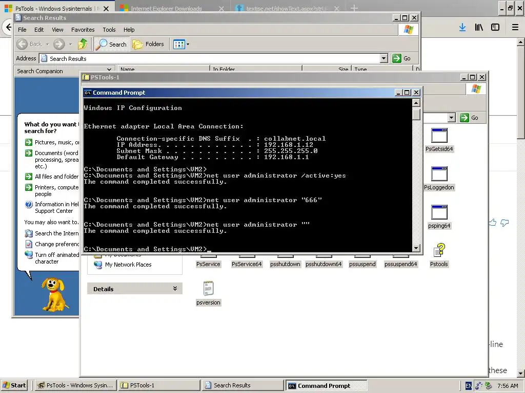Click the Folders toolbar button
The width and height of the screenshot is (525, 393).
148,44
